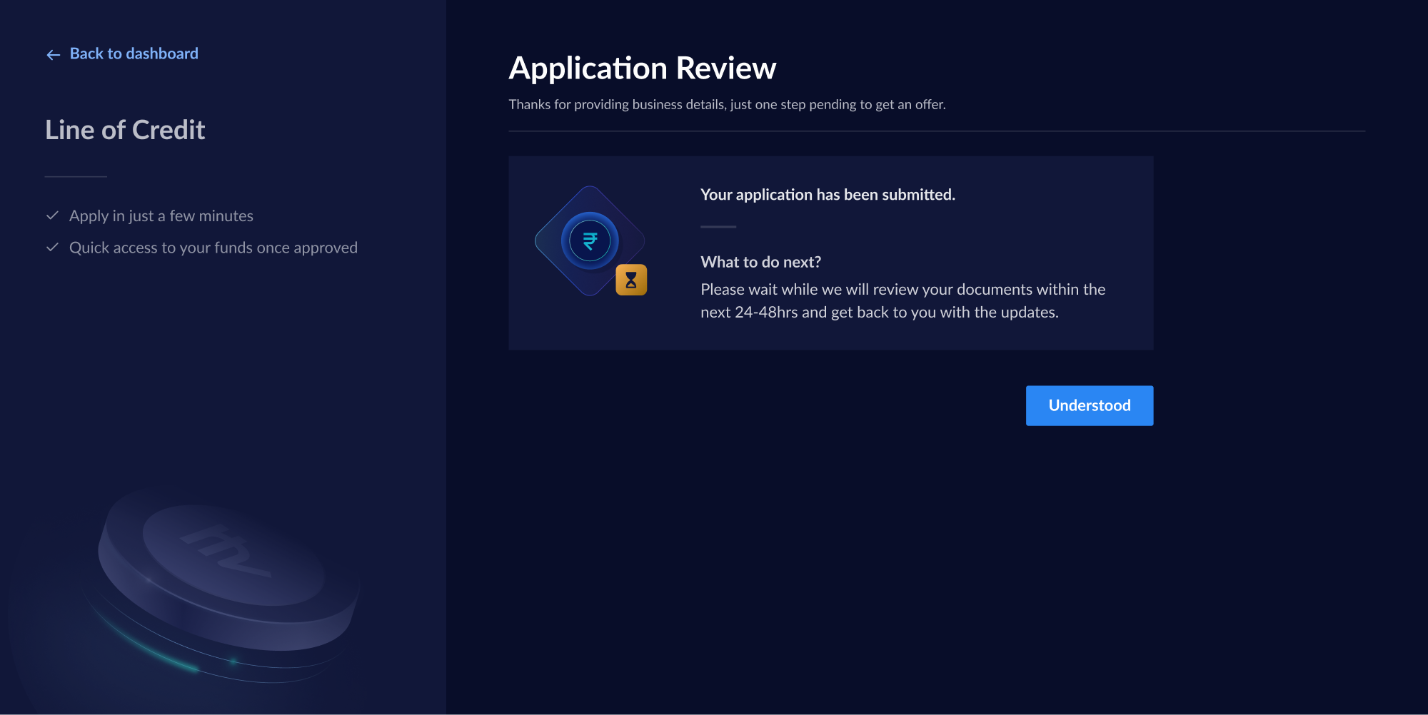Image resolution: width=1428 pixels, height=715 pixels.
Task: Select the Line of Credit heading
Action: (x=125, y=130)
